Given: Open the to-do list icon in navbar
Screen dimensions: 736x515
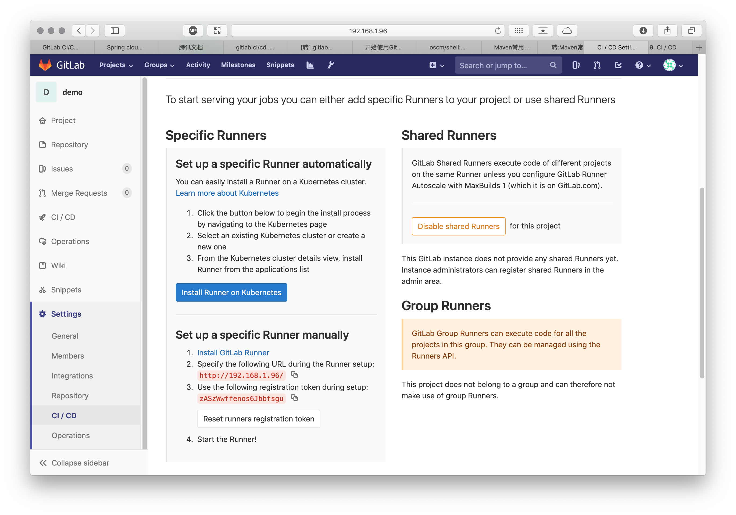Looking at the screenshot, I should pos(618,65).
